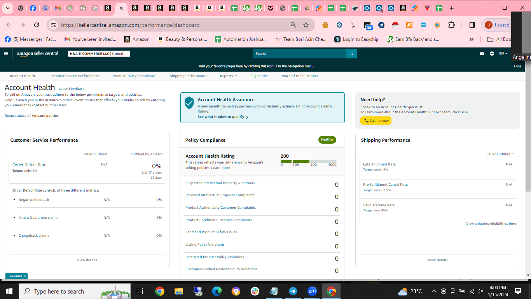The width and height of the screenshot is (531, 299).
Task: Click the Pokeball extension icon
Action: pyautogui.click(x=395, y=25)
